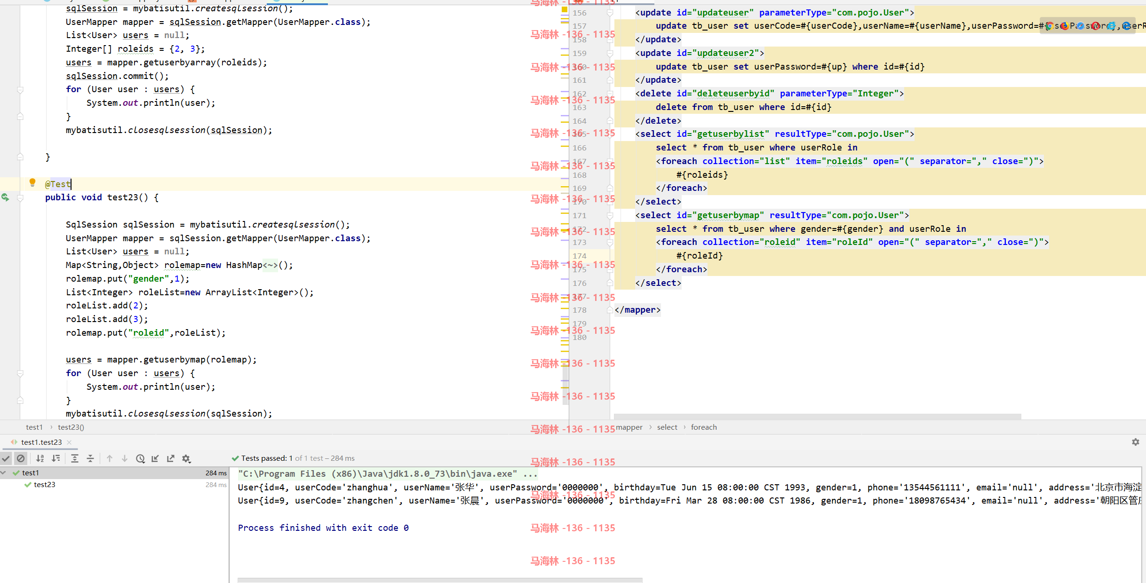Click the java.exe command line in console

(387, 474)
